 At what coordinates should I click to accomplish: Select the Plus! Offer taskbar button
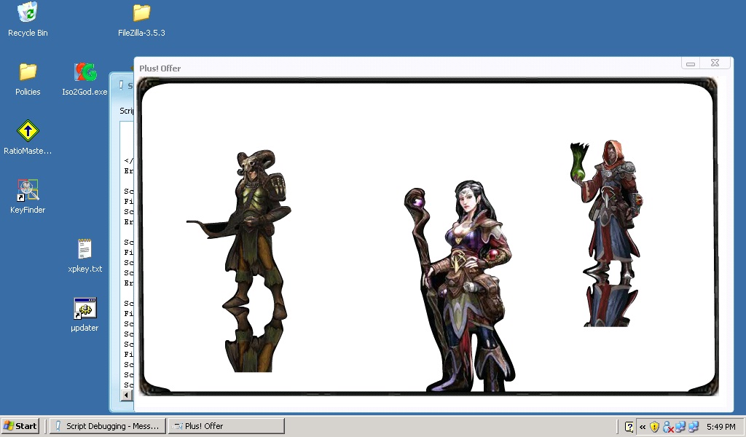point(226,426)
